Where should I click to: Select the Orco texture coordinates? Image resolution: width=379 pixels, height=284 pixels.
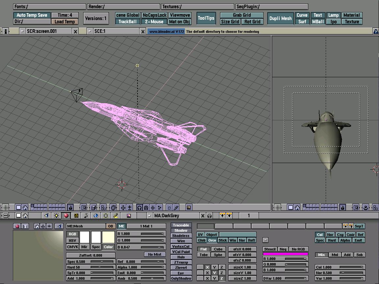point(212,240)
